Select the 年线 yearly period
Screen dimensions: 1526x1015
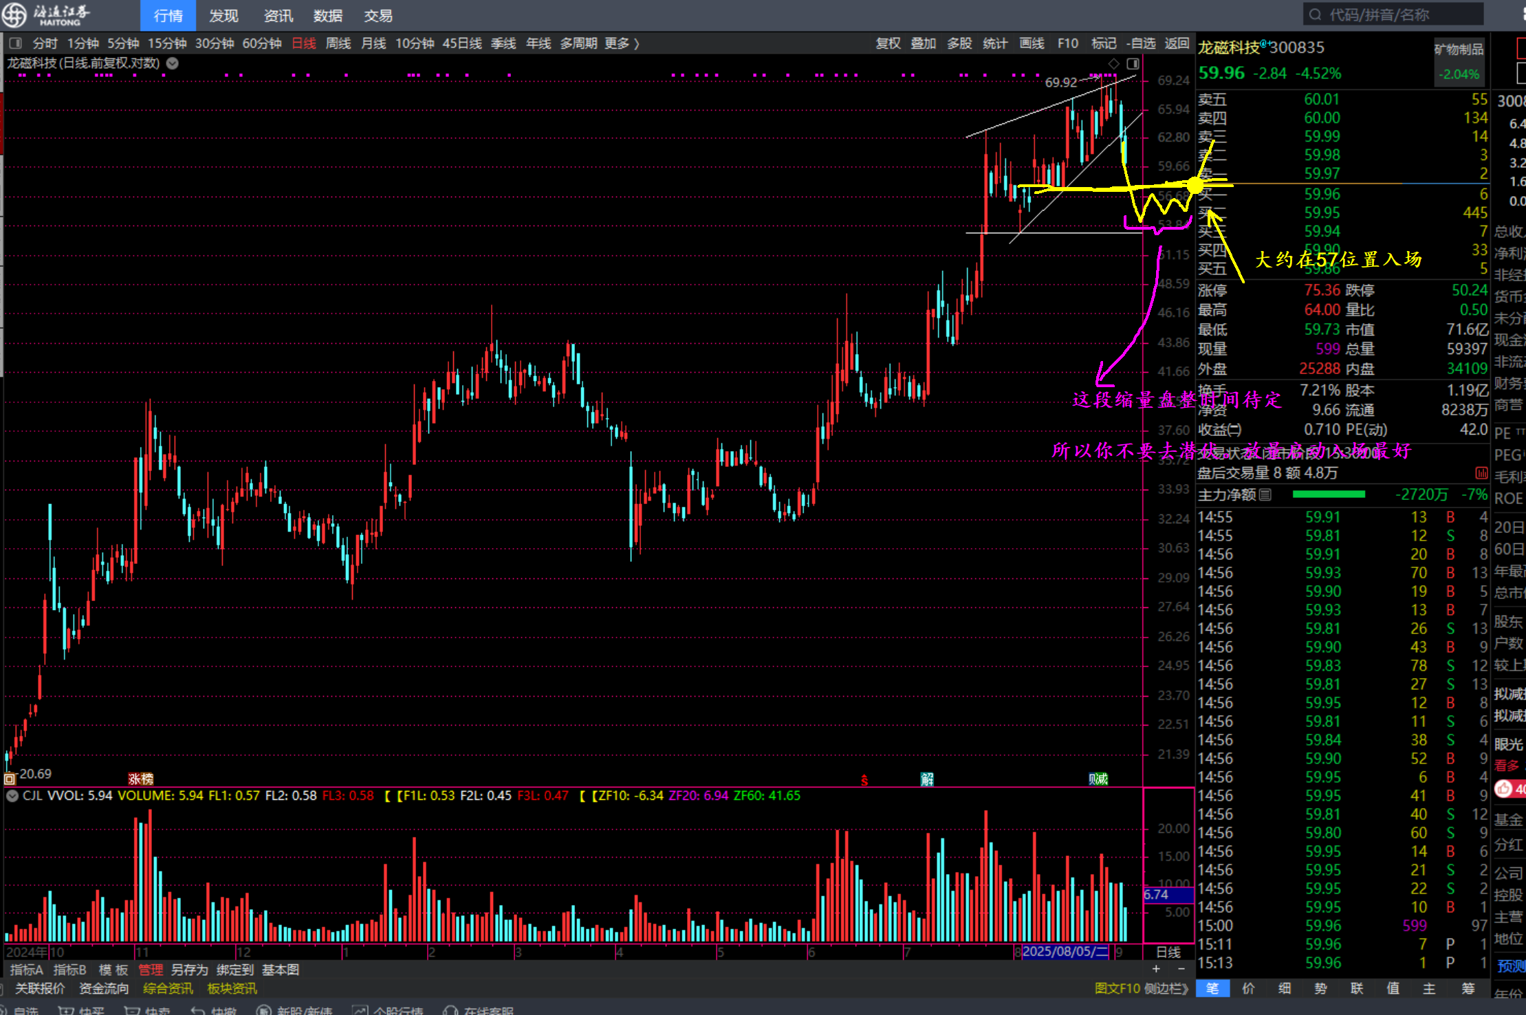click(538, 43)
